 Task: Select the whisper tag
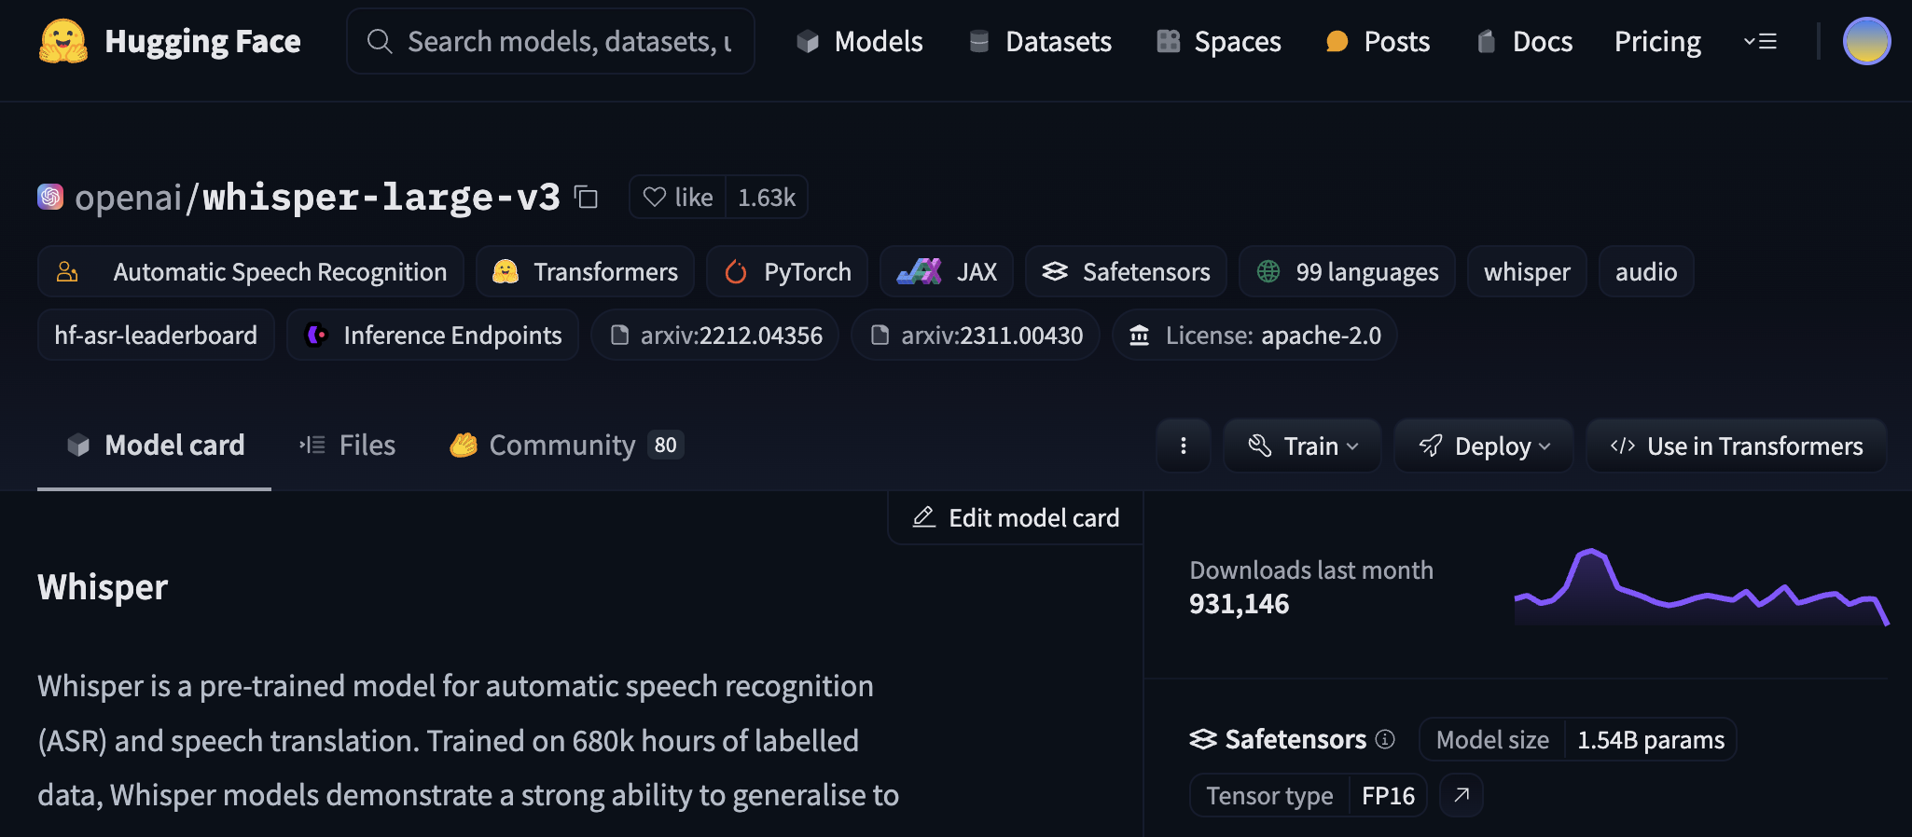pyautogui.click(x=1527, y=271)
